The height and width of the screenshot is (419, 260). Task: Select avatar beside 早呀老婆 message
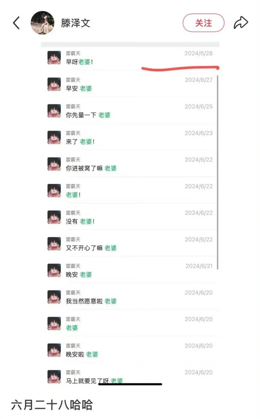54,58
